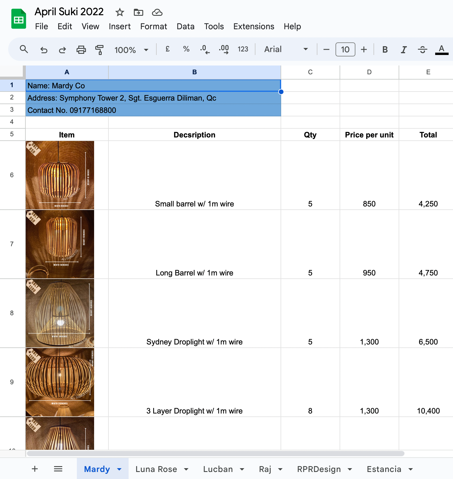This screenshot has width=453, height=479.
Task: Print the spreadsheet with printer icon
Action: tap(81, 50)
